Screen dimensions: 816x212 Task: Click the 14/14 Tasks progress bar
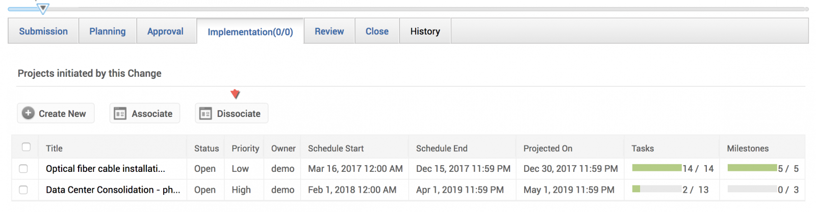(x=657, y=168)
